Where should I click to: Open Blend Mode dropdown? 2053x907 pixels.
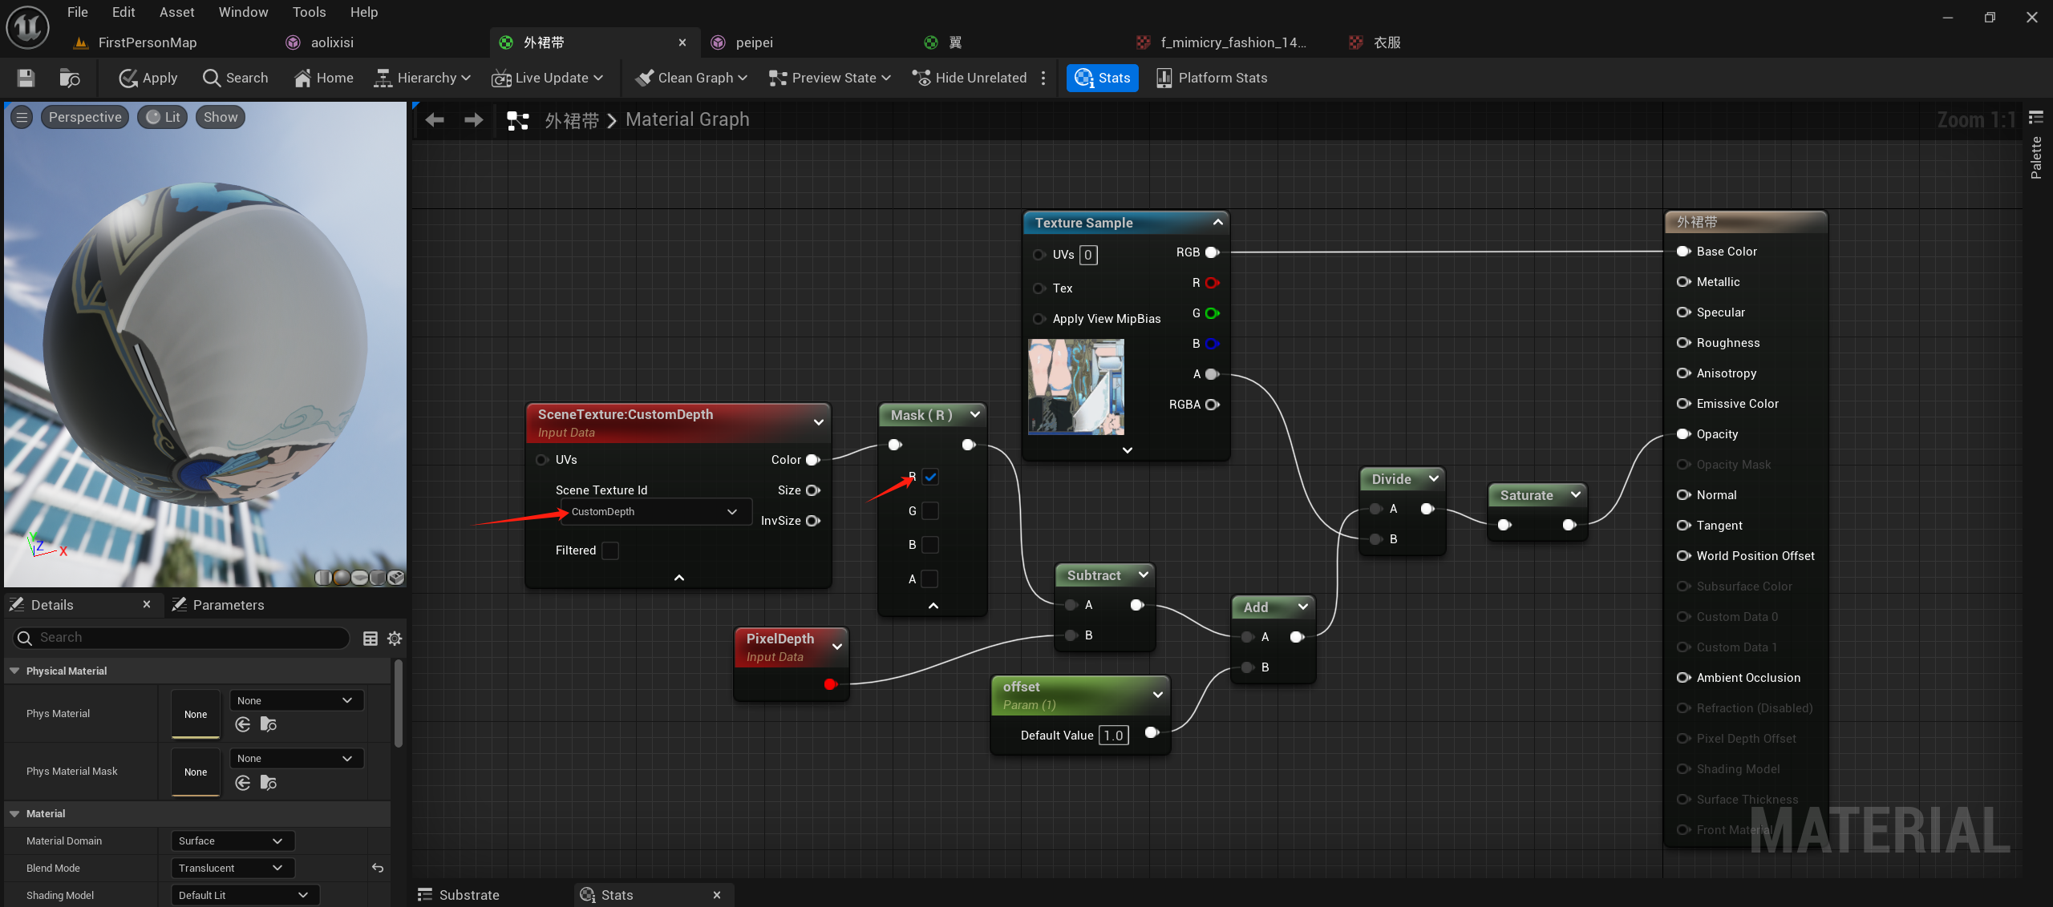[233, 868]
